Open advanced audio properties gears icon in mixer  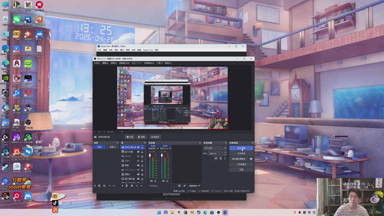click(184, 186)
